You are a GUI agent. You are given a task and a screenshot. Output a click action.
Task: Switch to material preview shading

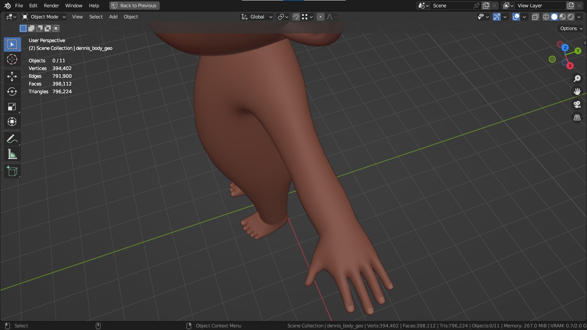point(563,17)
